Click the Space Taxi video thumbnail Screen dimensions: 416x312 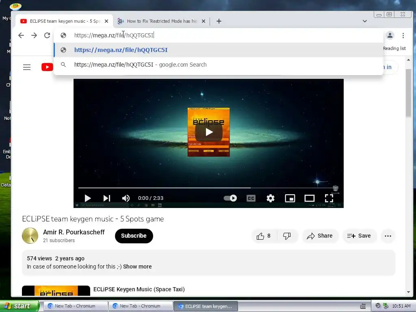coord(56,291)
